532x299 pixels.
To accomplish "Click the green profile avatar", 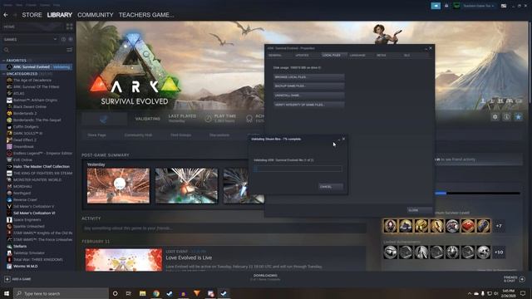I will (456, 6).
